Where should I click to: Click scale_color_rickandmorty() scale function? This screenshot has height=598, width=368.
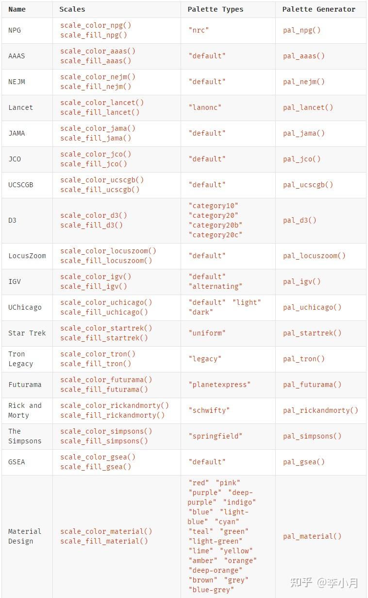[x=115, y=405]
